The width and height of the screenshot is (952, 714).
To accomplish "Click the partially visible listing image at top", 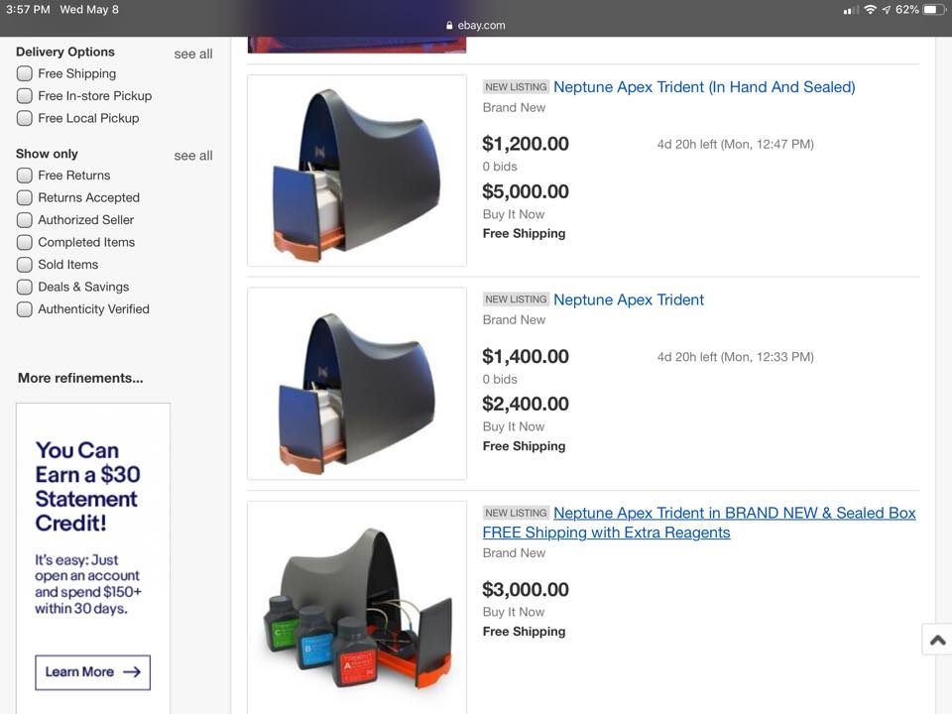I will [x=357, y=45].
